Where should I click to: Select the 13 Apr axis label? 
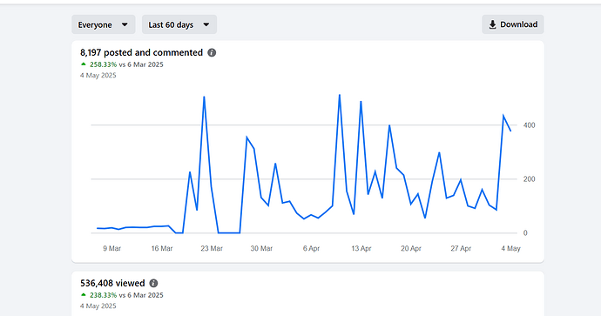[x=361, y=249]
